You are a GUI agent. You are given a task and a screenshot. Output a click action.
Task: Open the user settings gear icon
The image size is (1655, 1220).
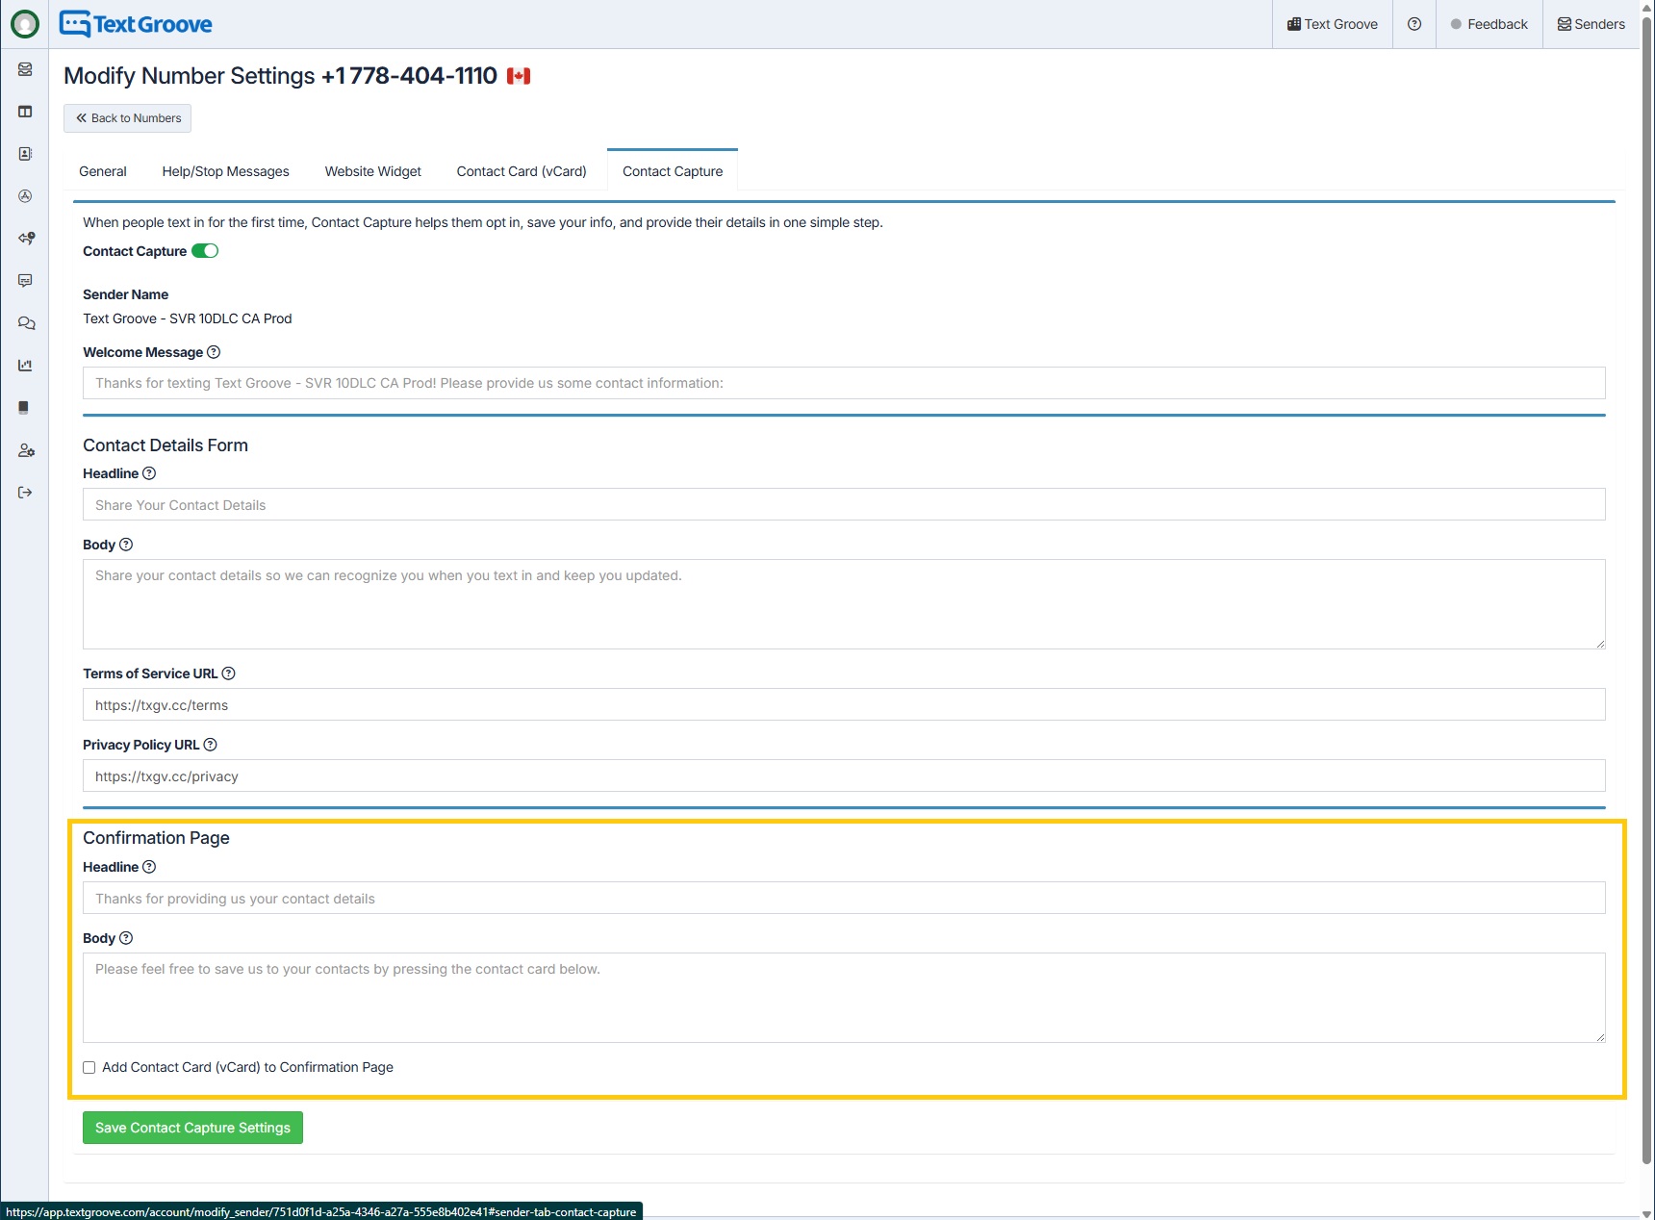coord(26,450)
